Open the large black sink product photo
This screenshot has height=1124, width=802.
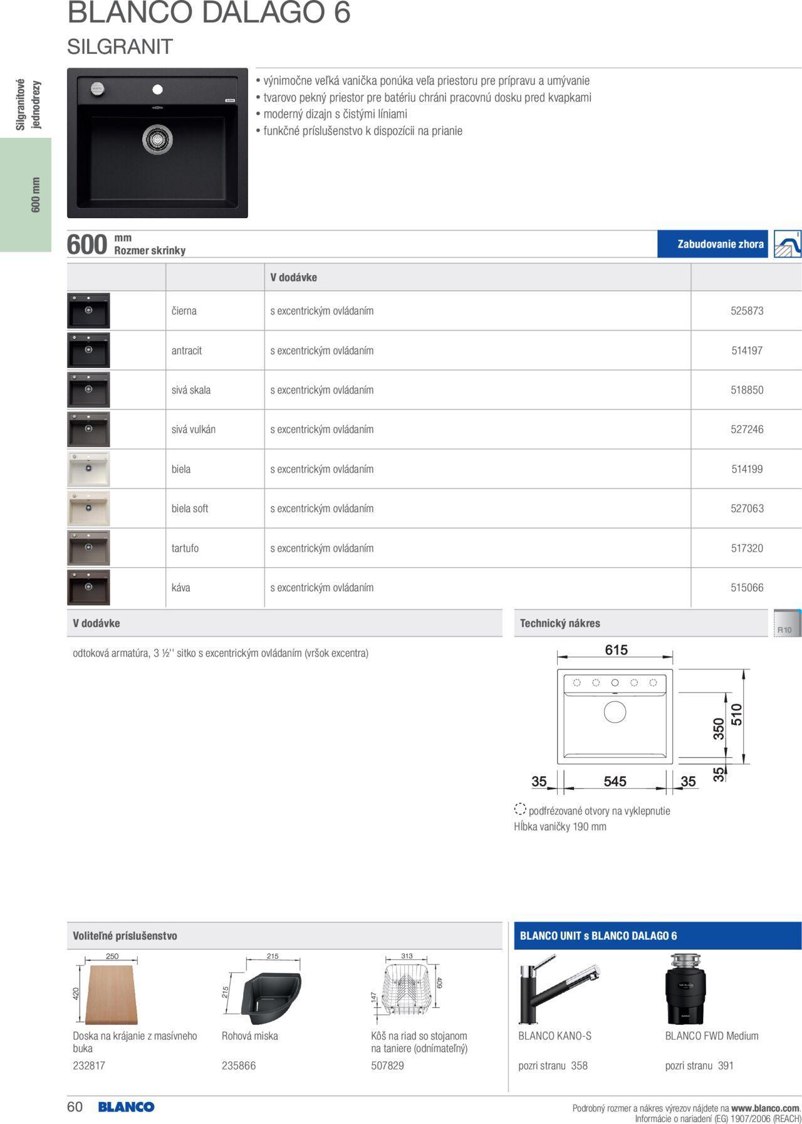157,143
